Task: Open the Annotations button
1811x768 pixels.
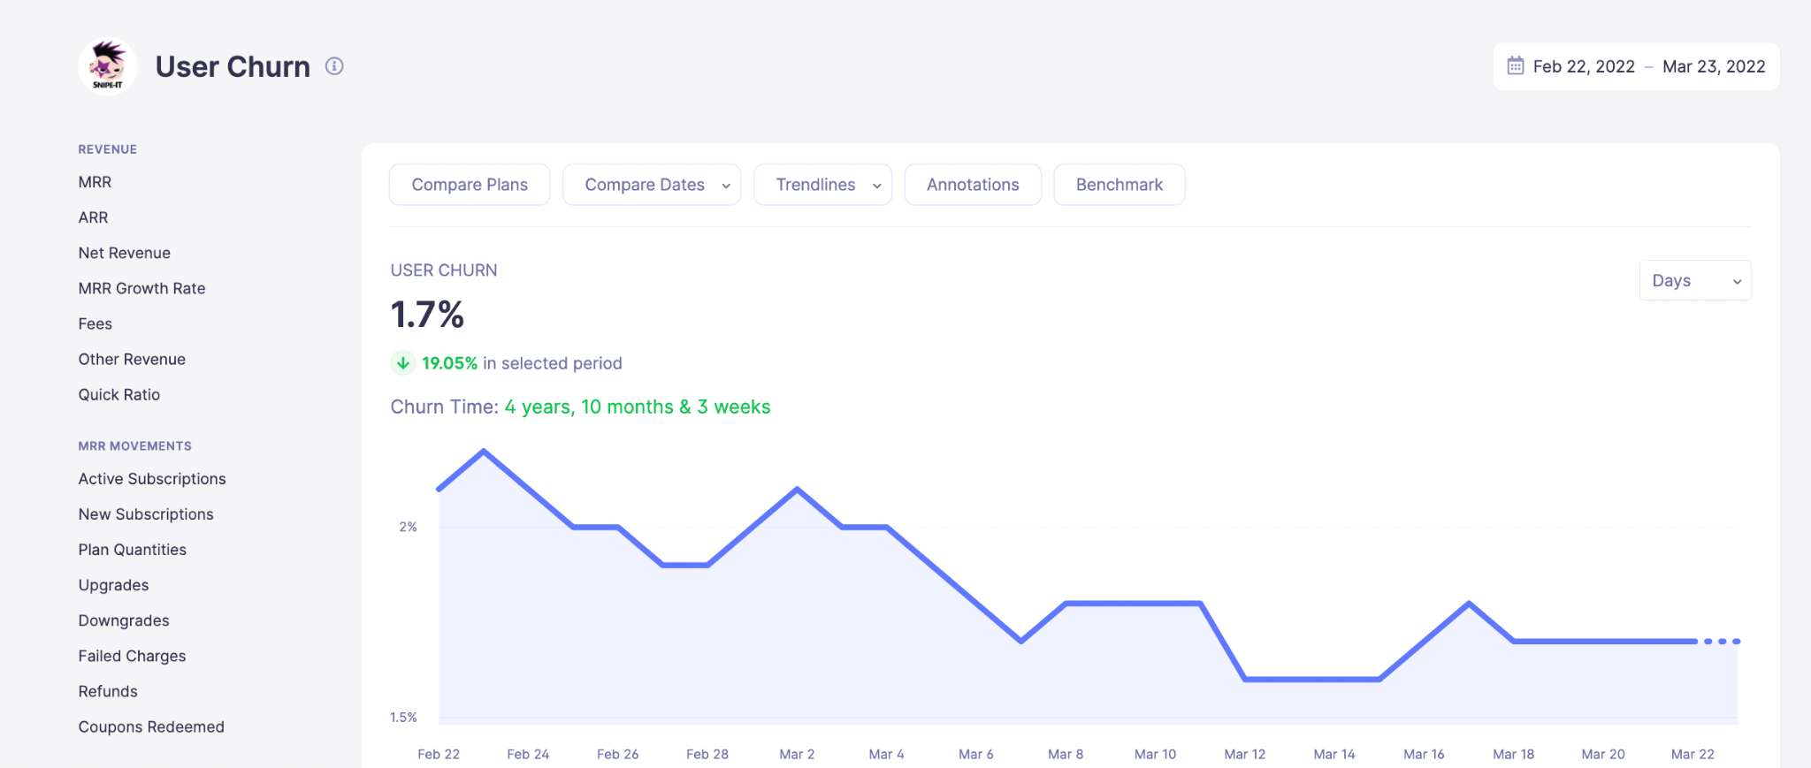Action: coord(973,185)
